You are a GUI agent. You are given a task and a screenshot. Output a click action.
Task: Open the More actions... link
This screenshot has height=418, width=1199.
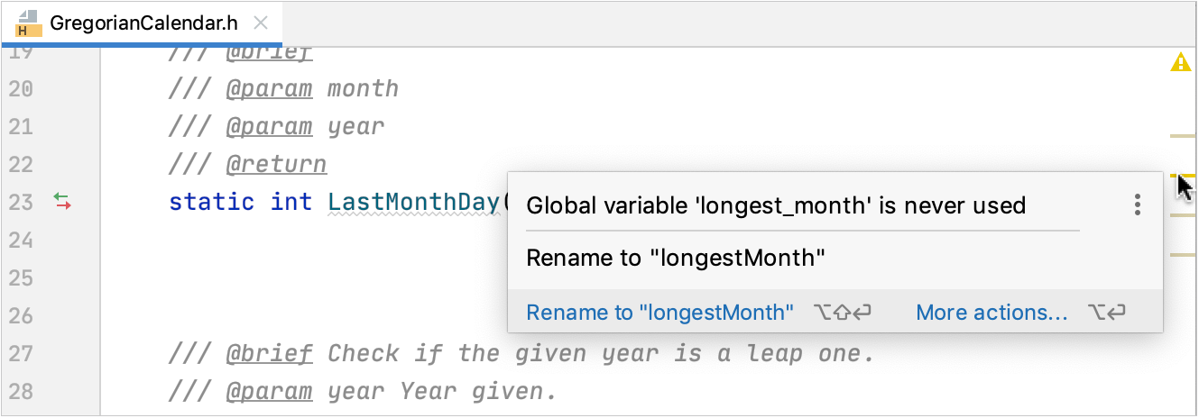pyautogui.click(x=991, y=313)
